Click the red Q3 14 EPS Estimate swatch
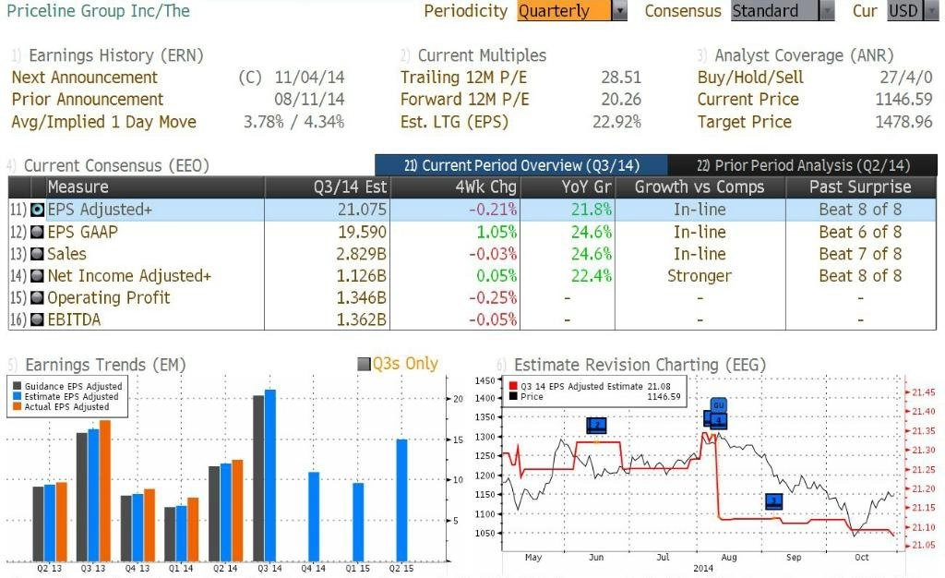This screenshot has width=945, height=578. [x=513, y=386]
